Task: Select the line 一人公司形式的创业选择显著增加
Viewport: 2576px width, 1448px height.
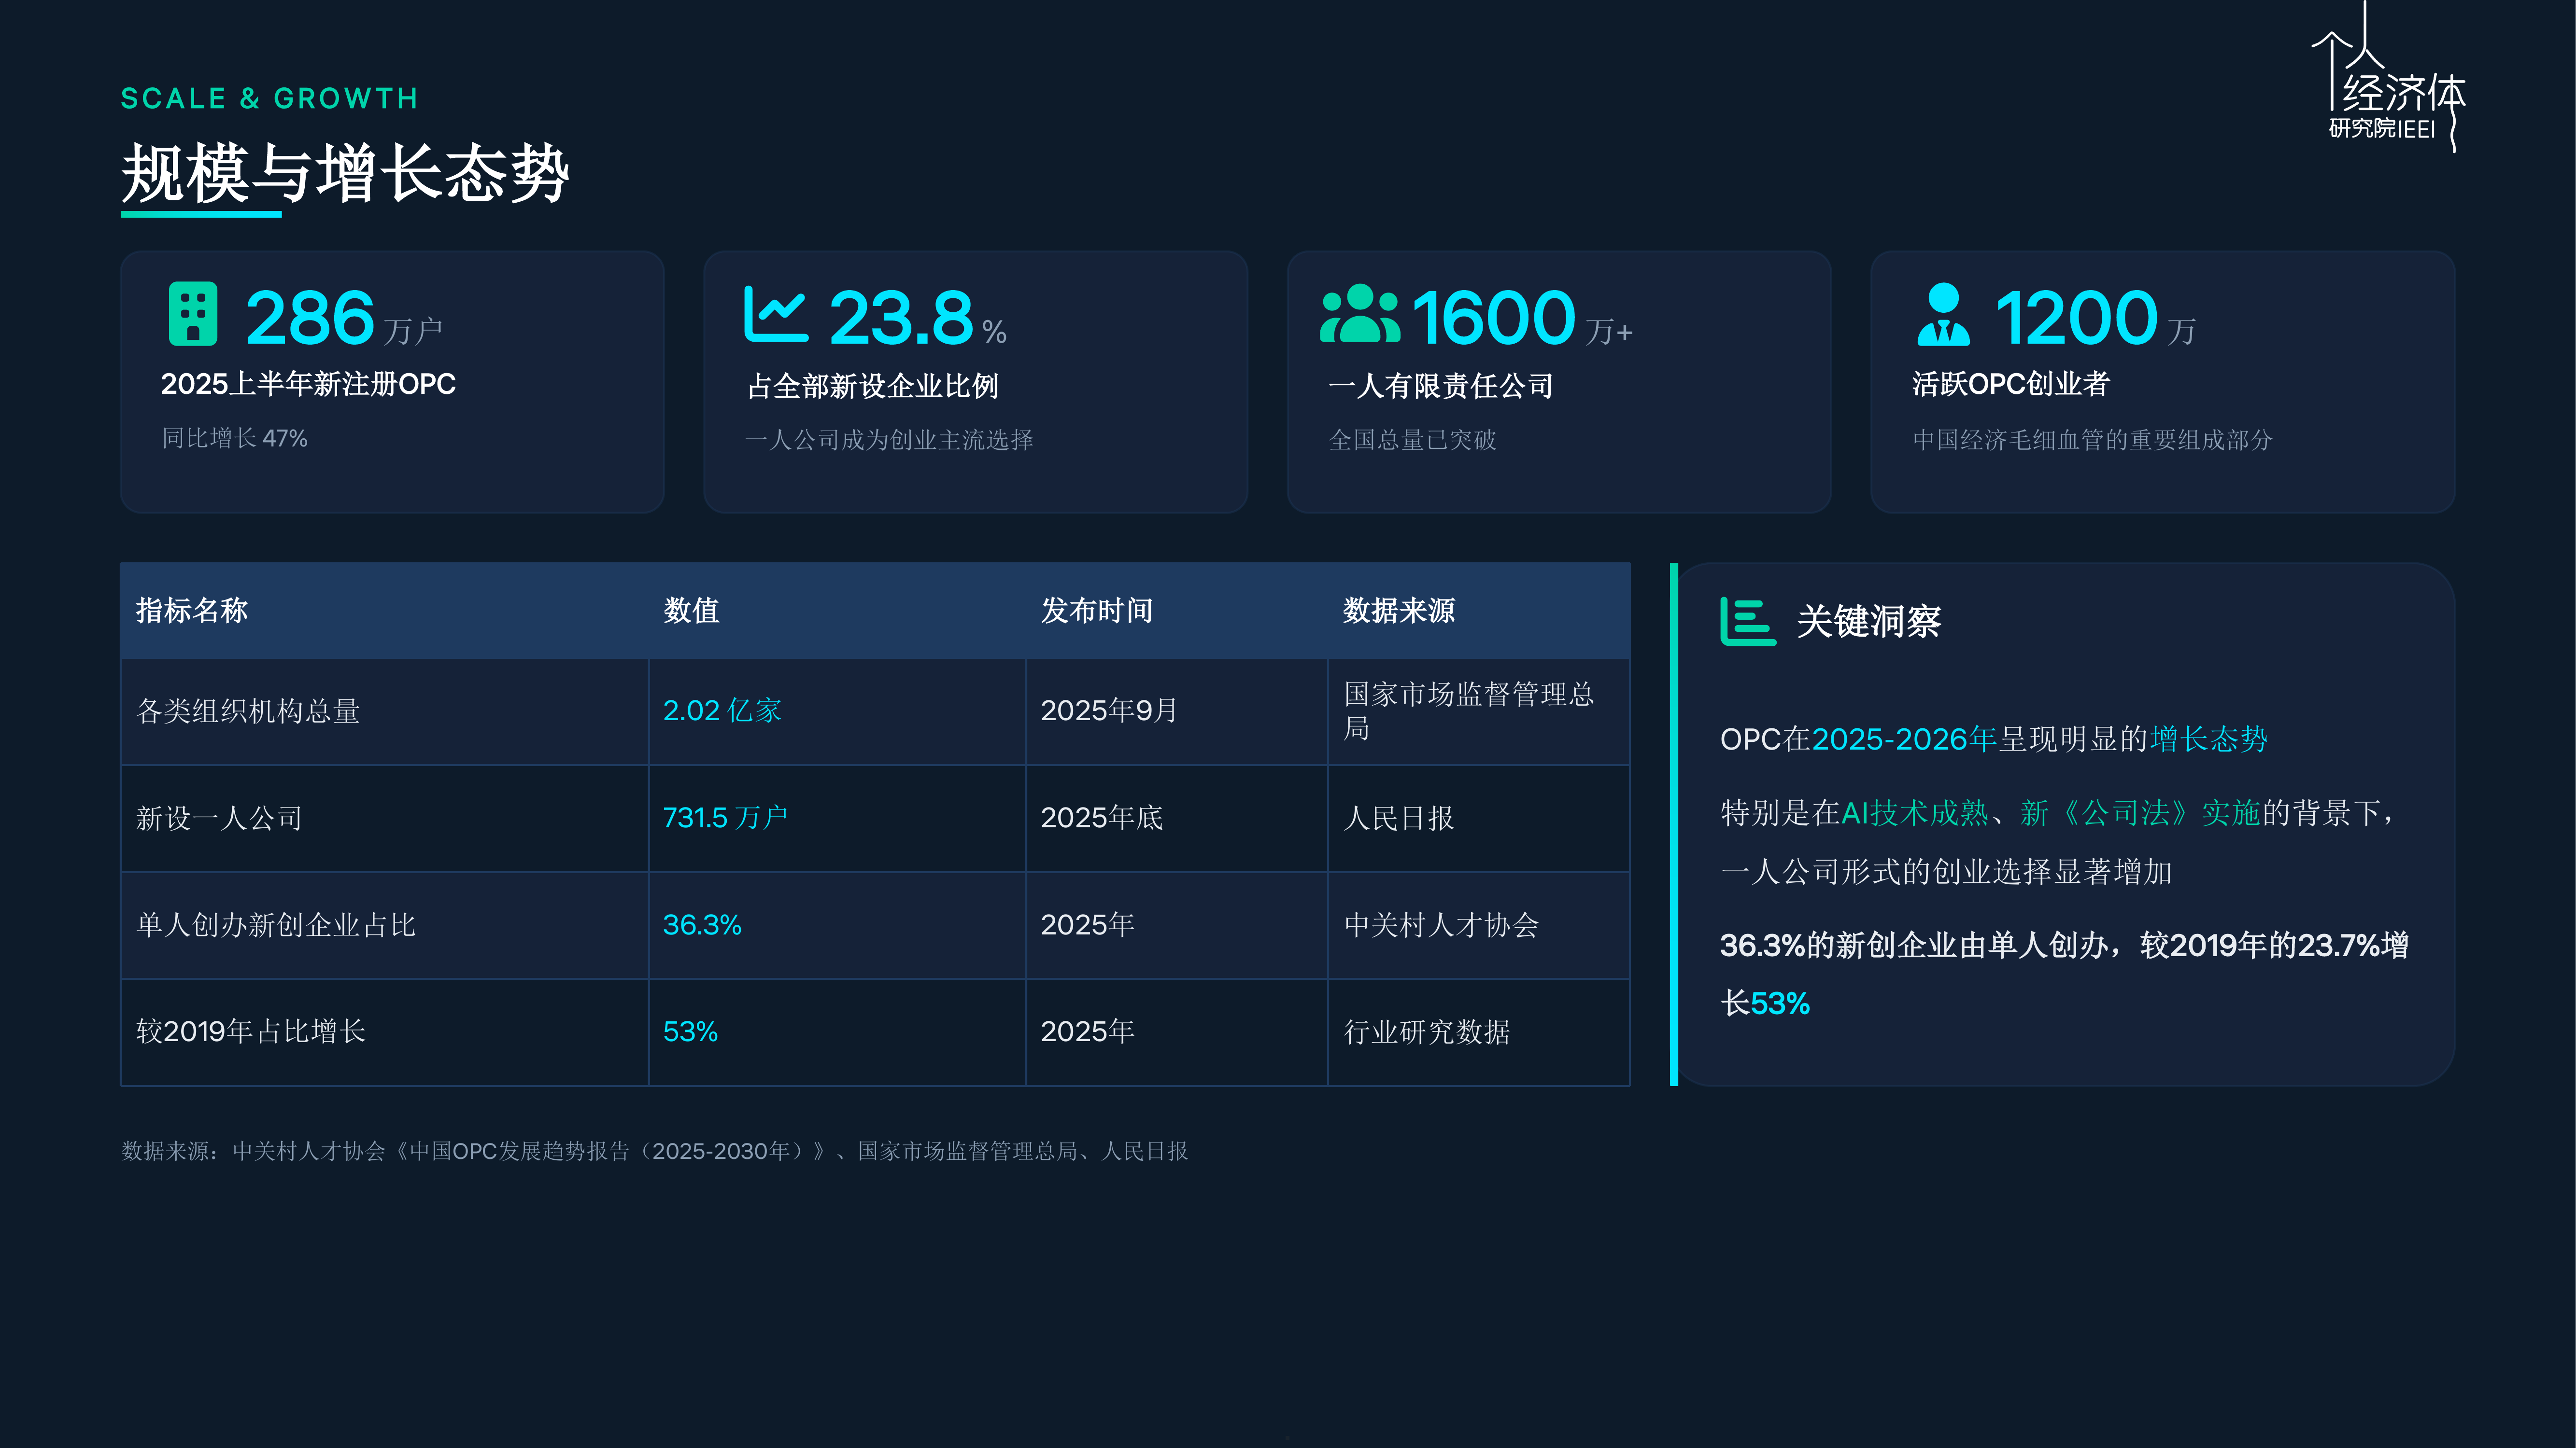Action: coord(1946,872)
